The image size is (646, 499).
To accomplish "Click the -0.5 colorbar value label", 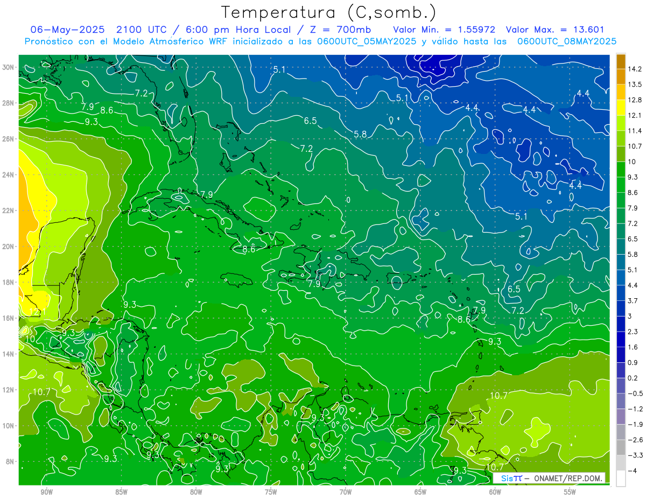I will click(635, 393).
